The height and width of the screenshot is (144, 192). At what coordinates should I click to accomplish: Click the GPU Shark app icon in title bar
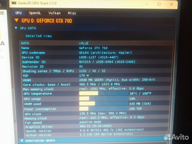pos(14,3)
